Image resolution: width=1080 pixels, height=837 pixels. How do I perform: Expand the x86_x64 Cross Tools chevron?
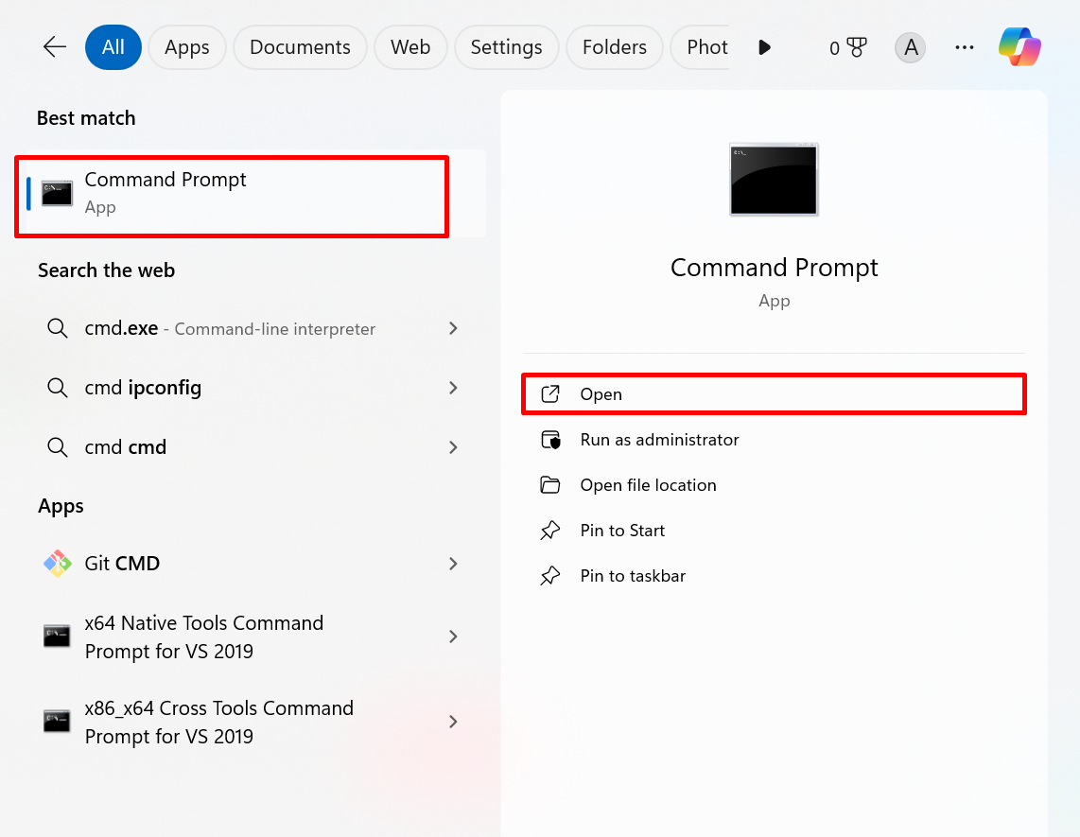[453, 722]
